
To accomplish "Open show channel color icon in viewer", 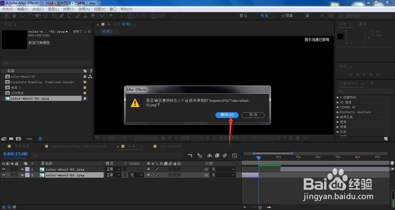I will point(176,138).
